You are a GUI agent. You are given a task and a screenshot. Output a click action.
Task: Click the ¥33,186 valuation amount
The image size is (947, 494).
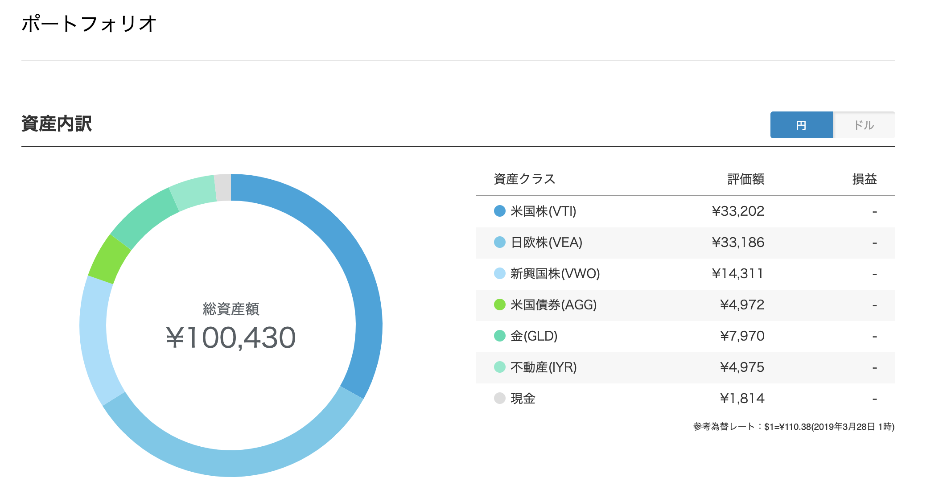[738, 242]
